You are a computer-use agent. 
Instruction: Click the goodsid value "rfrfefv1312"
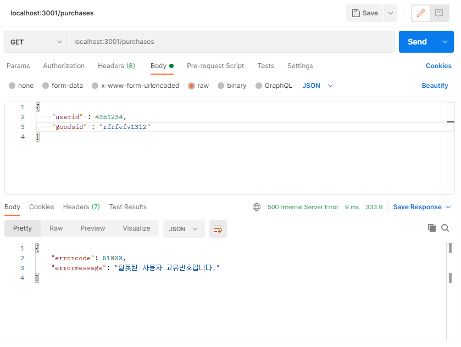point(125,127)
